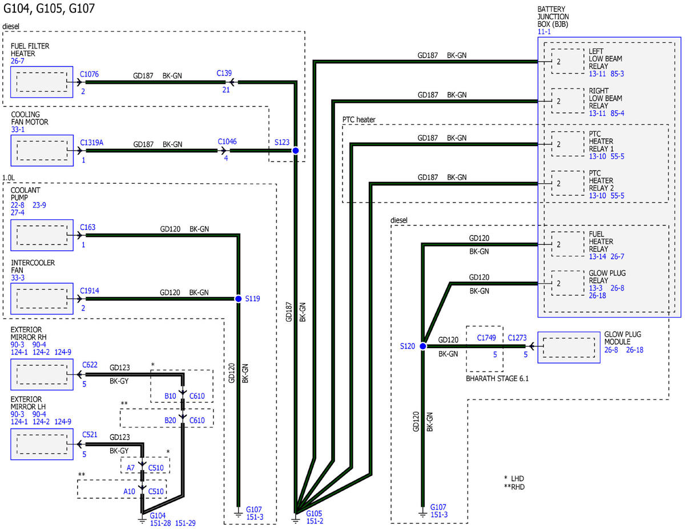Open Left Low Beam Relay reference 85-3
685x529 pixels.
point(618,74)
